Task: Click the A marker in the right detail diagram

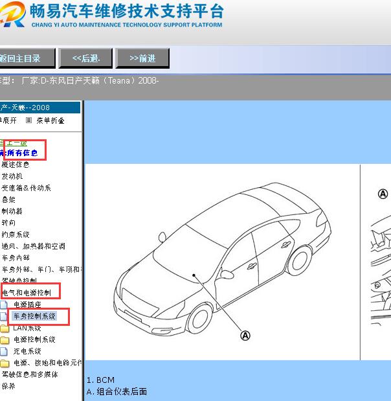Action: tap(383, 194)
